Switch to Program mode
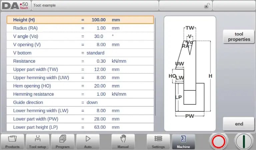Viewport: 256px width, 150px height. [x=63, y=142]
